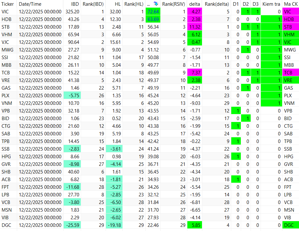Click the IBD value -11.68 for FPT

[x=72, y=187]
